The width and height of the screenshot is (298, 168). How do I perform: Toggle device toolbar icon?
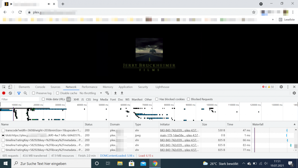(x=10, y=87)
